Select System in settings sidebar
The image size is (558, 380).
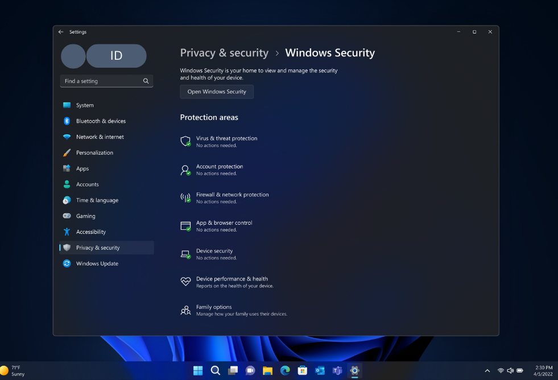tap(106, 105)
